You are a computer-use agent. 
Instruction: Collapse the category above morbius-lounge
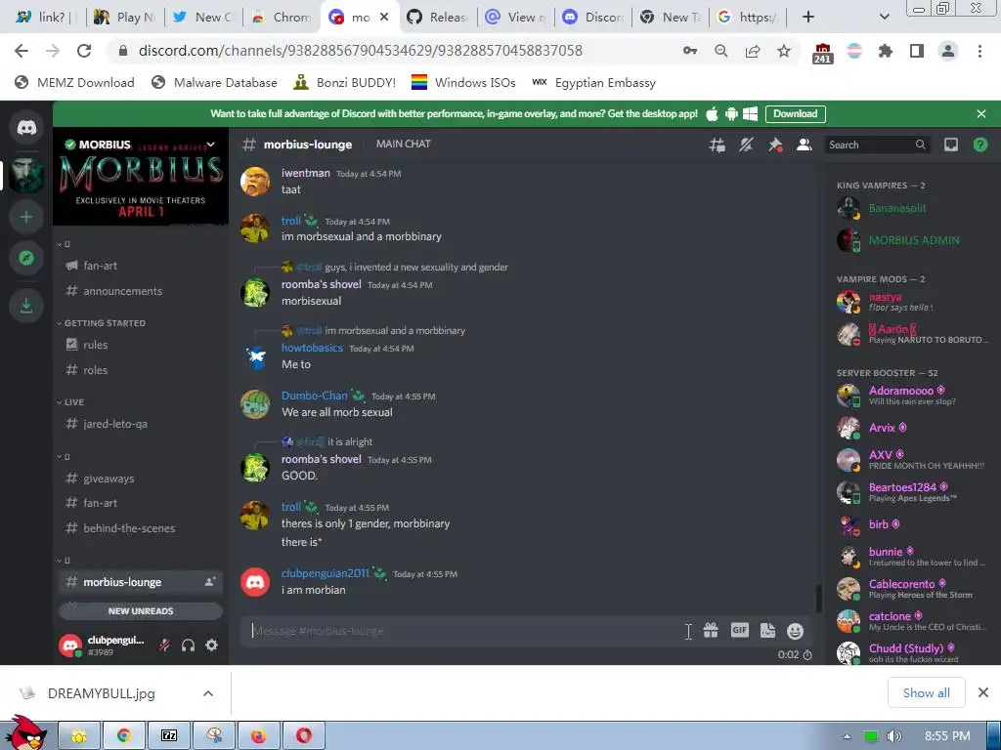[x=64, y=561]
